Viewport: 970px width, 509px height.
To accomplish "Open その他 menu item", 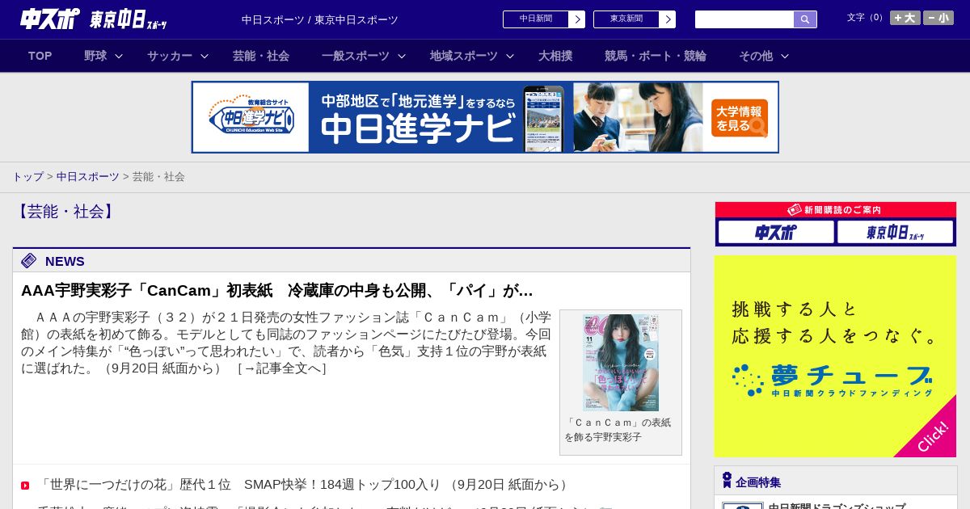I will click(756, 56).
